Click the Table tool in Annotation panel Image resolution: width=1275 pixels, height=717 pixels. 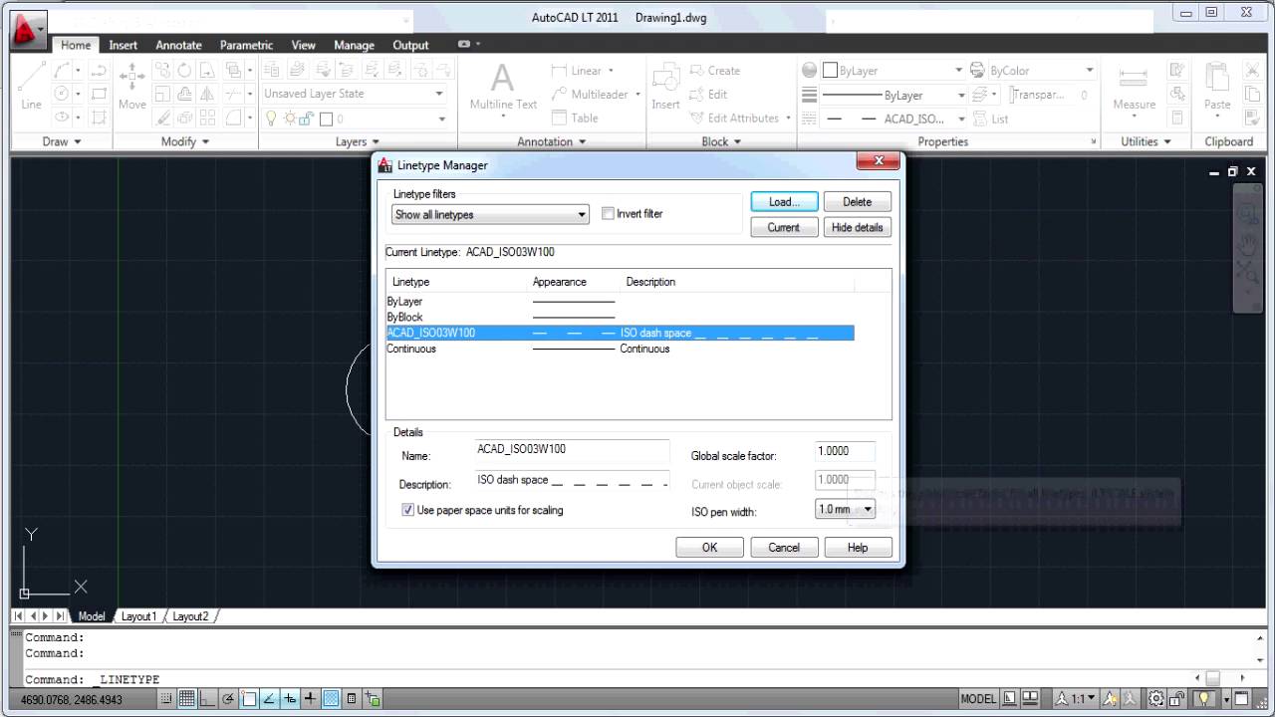pos(575,118)
